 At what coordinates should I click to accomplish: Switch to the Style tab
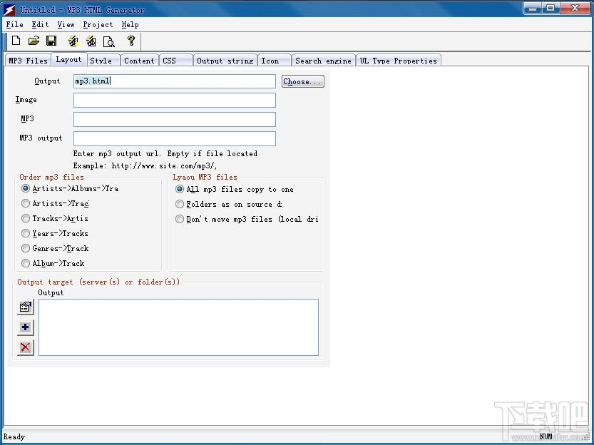(x=101, y=60)
